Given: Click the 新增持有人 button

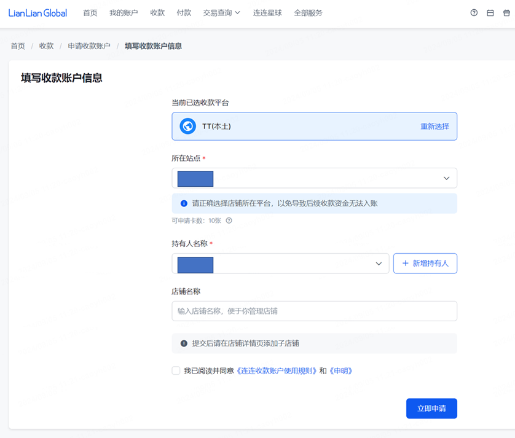Looking at the screenshot, I should point(425,264).
